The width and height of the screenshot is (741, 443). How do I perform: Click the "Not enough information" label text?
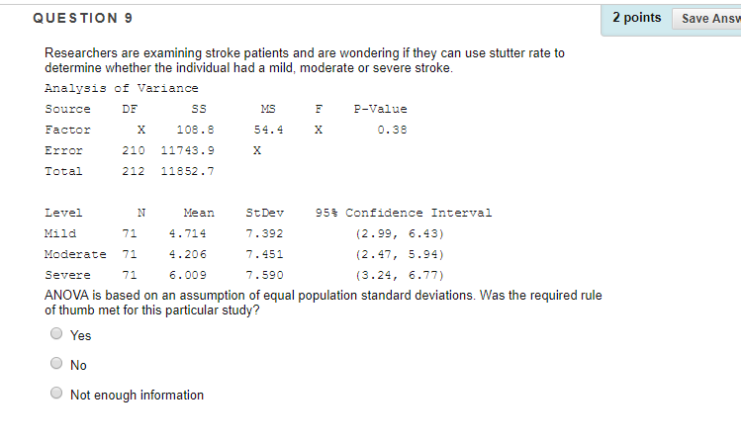point(137,395)
